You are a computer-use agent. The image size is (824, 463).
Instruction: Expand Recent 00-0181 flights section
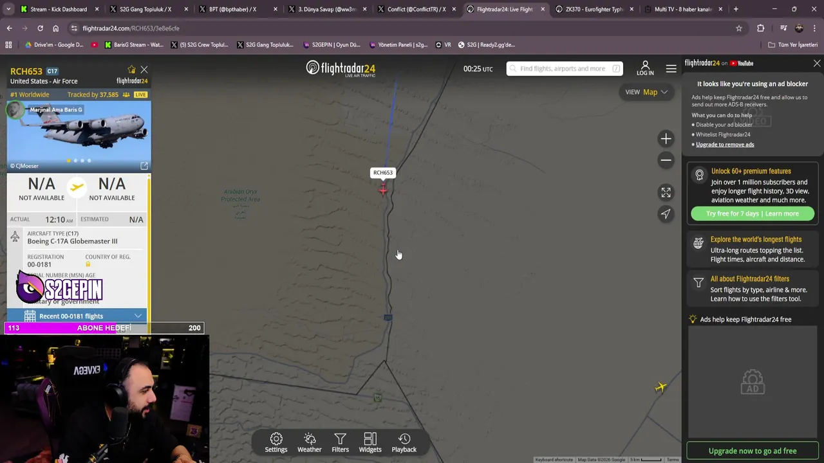(x=77, y=316)
